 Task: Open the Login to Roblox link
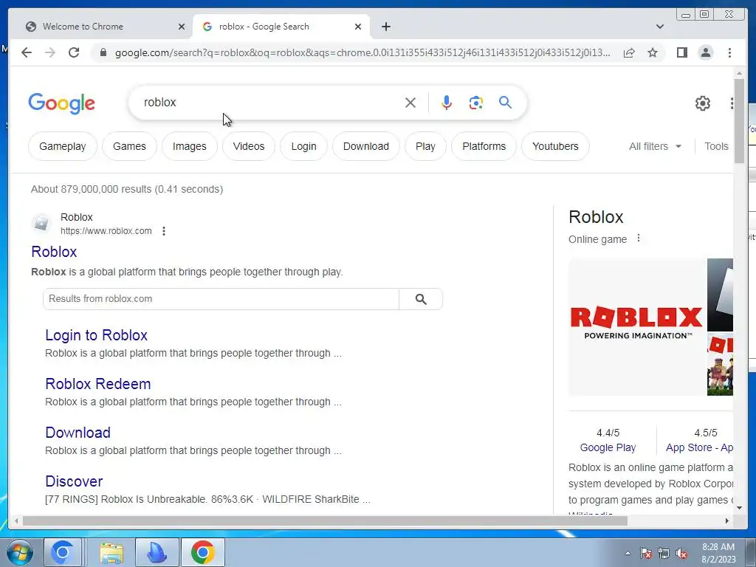coord(97,335)
